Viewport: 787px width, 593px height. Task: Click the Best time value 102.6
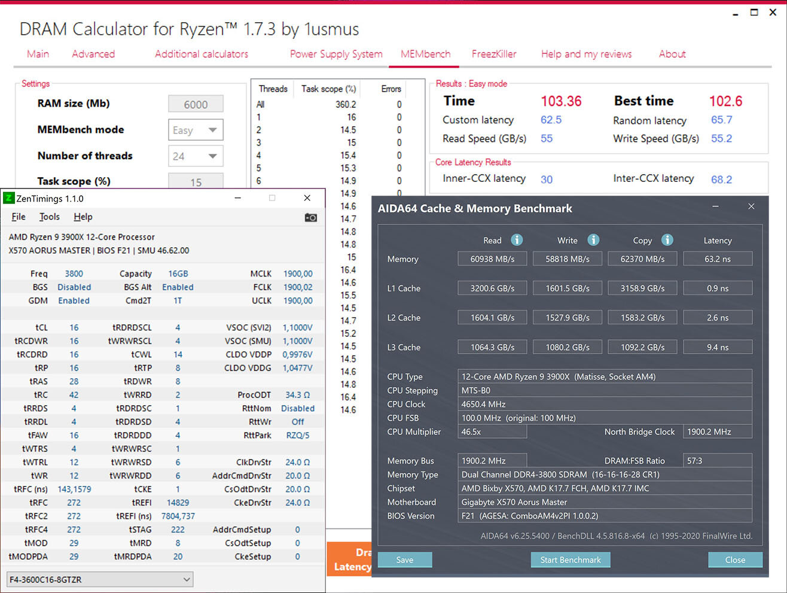click(x=725, y=101)
